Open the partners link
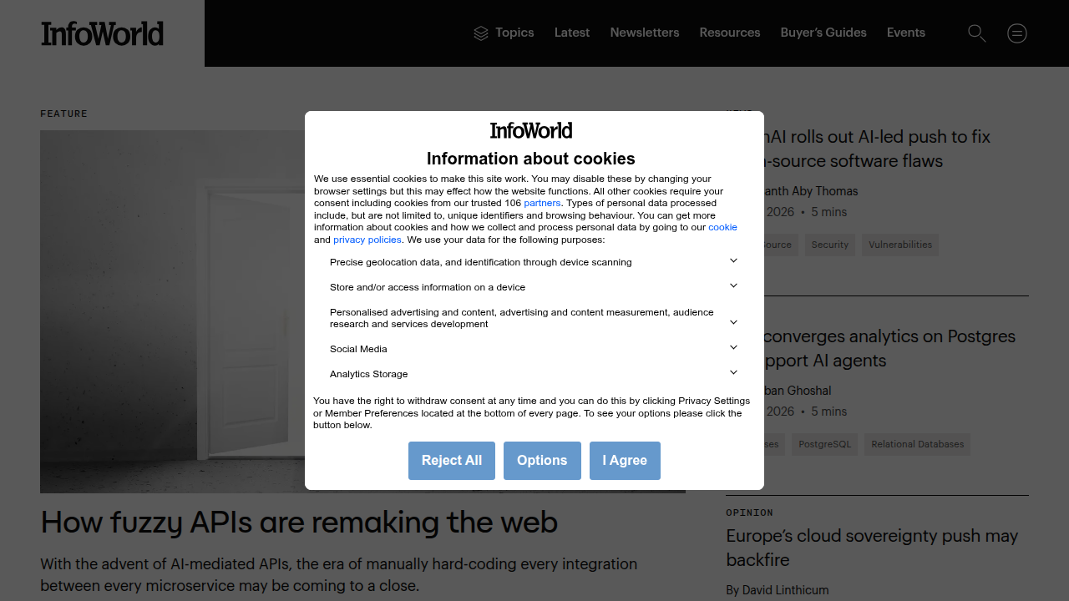Screen dimensions: 1069x601 (x=542, y=203)
